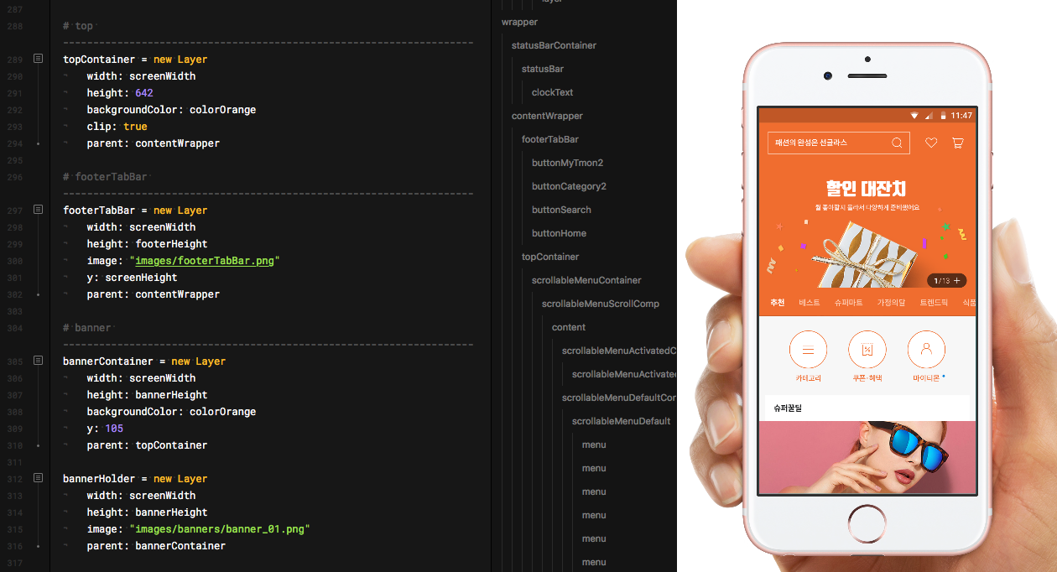Select the statusBar layer
The width and height of the screenshot is (1057, 572).
click(x=543, y=69)
